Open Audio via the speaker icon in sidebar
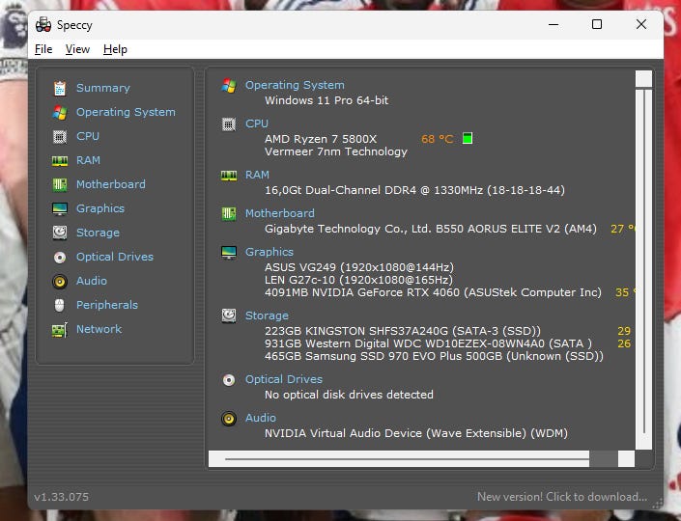Screen dimensions: 681x521 click(x=60, y=282)
